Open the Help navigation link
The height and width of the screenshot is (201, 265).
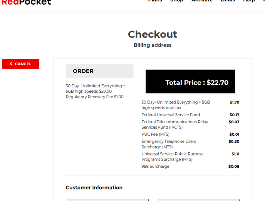coord(249,1)
